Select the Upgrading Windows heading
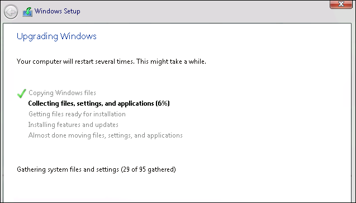The height and width of the screenshot is (203, 356). click(x=56, y=36)
